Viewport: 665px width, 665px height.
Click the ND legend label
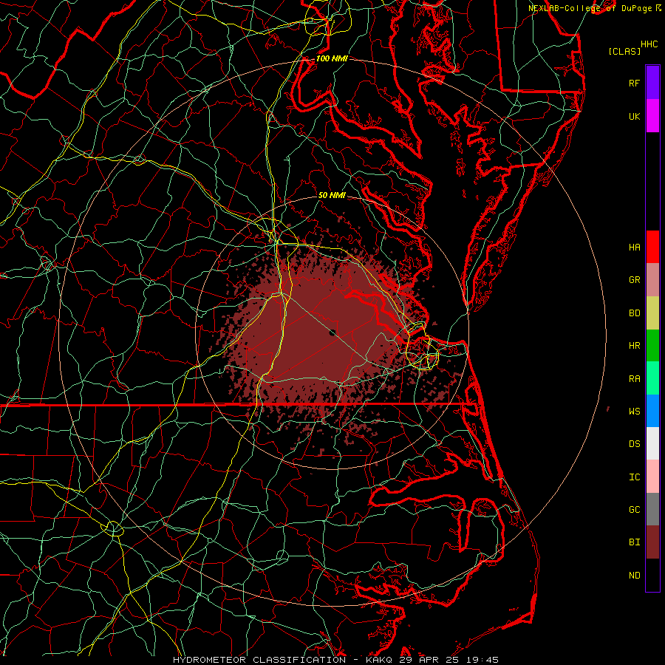pos(634,576)
